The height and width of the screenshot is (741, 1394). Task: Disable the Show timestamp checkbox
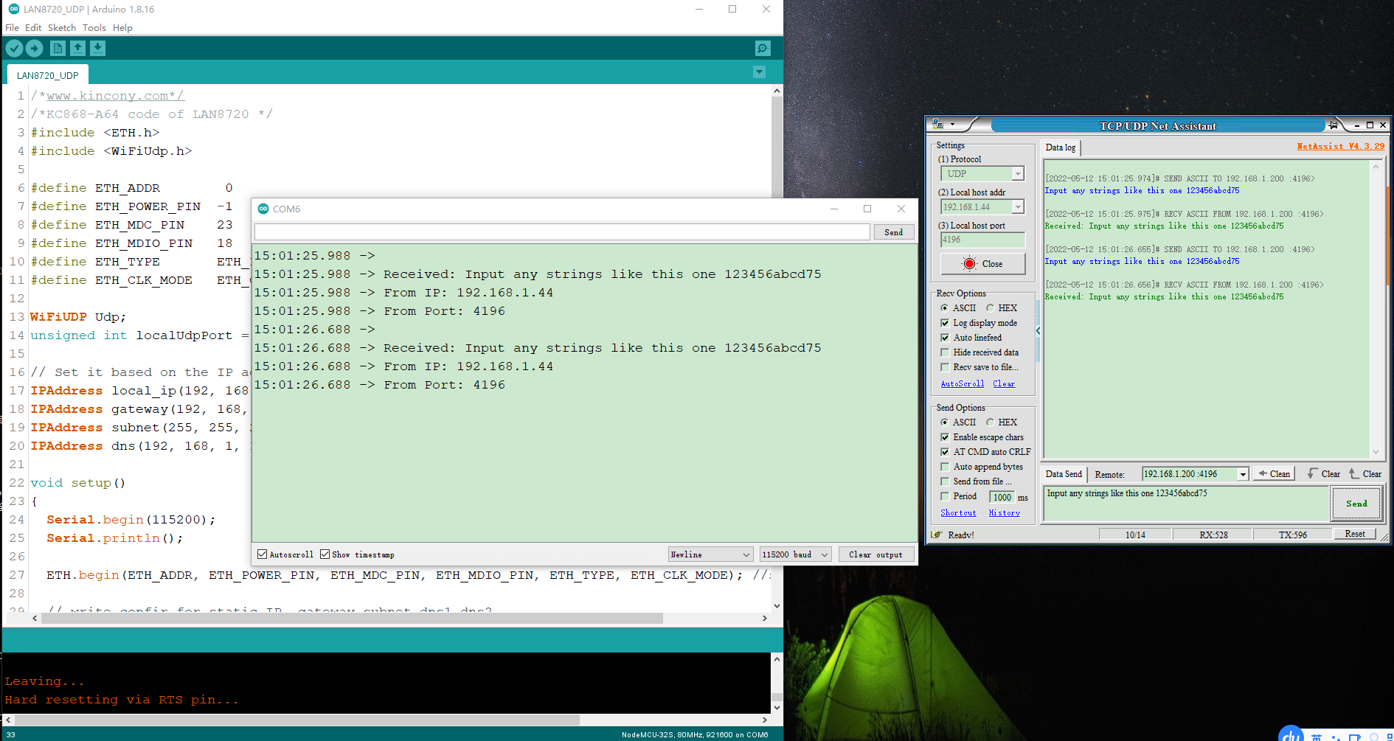[325, 554]
